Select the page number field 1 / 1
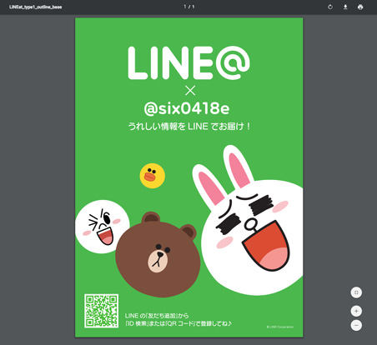 [x=189, y=7]
